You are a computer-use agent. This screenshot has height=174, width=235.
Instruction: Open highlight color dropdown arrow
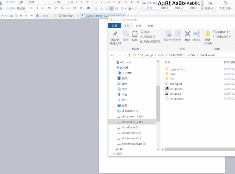78,8
